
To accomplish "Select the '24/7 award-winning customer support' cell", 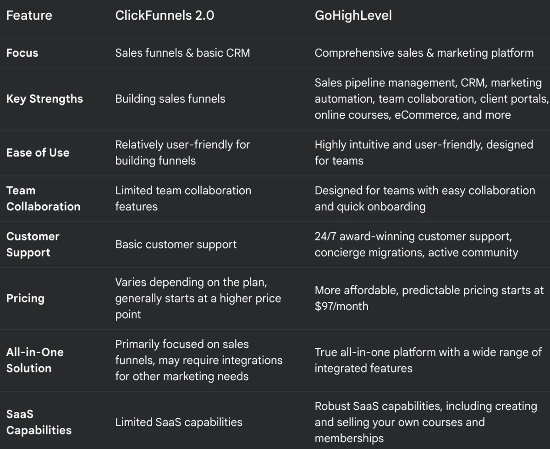I will [416, 244].
